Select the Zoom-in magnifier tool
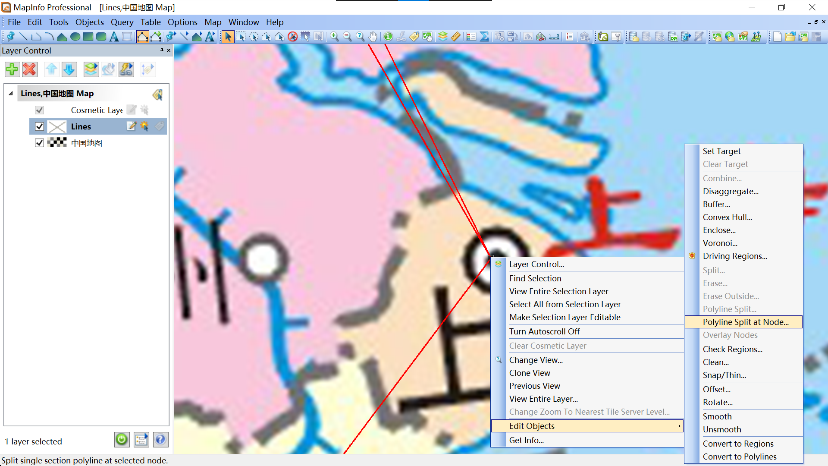 pos(334,37)
